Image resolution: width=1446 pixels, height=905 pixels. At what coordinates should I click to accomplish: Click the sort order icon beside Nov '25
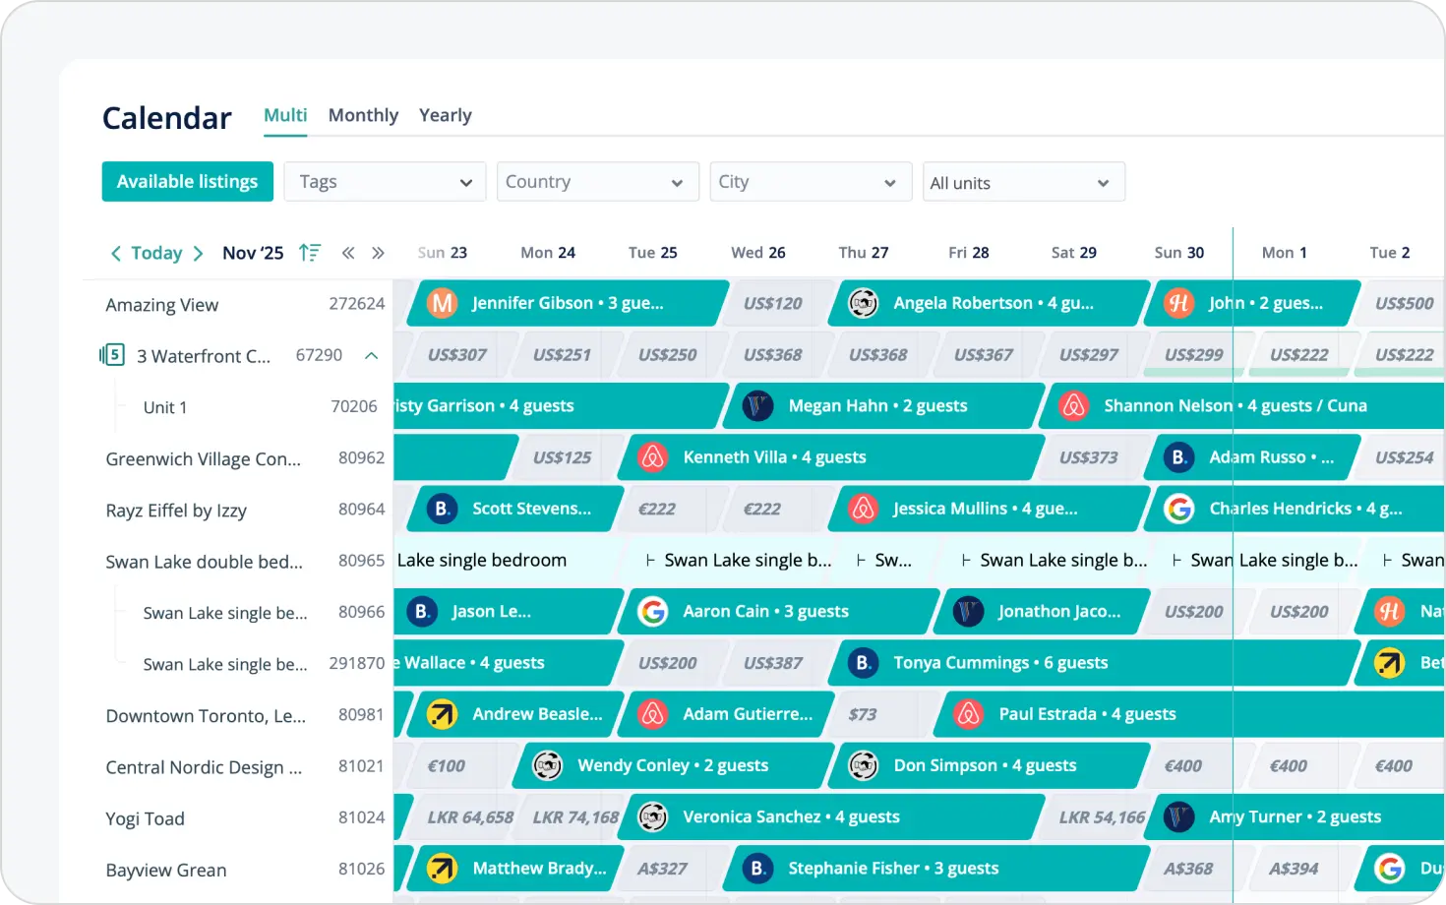310,253
